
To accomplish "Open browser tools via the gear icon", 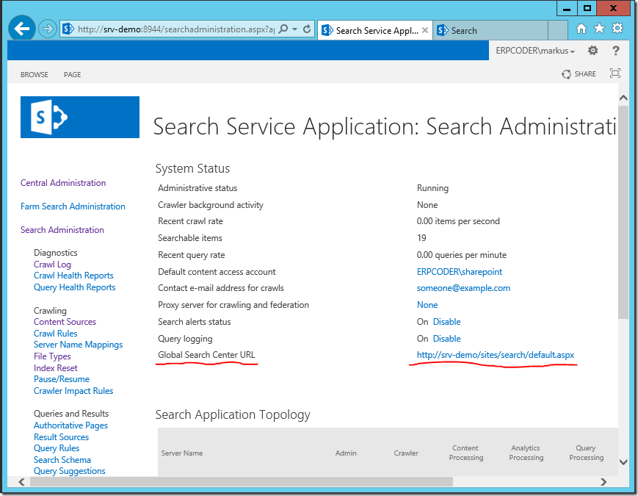I will coord(617,27).
